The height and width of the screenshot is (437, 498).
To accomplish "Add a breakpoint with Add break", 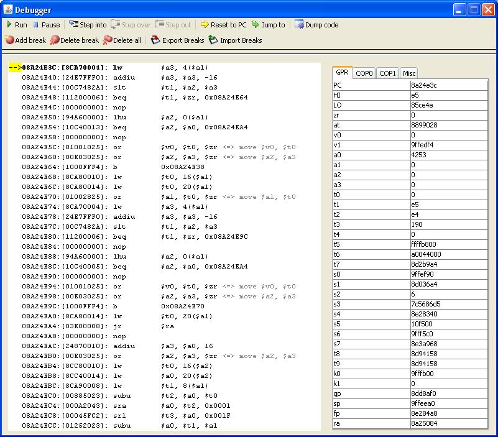I will click(25, 40).
